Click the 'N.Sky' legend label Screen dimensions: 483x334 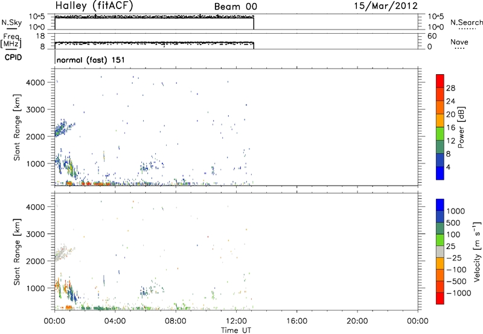[11, 22]
